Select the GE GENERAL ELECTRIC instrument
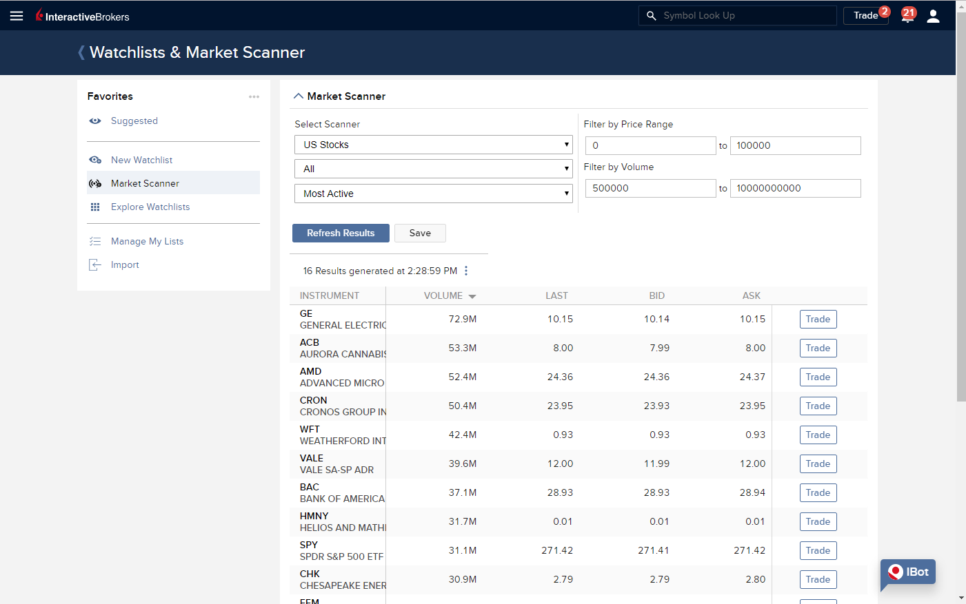 point(342,320)
